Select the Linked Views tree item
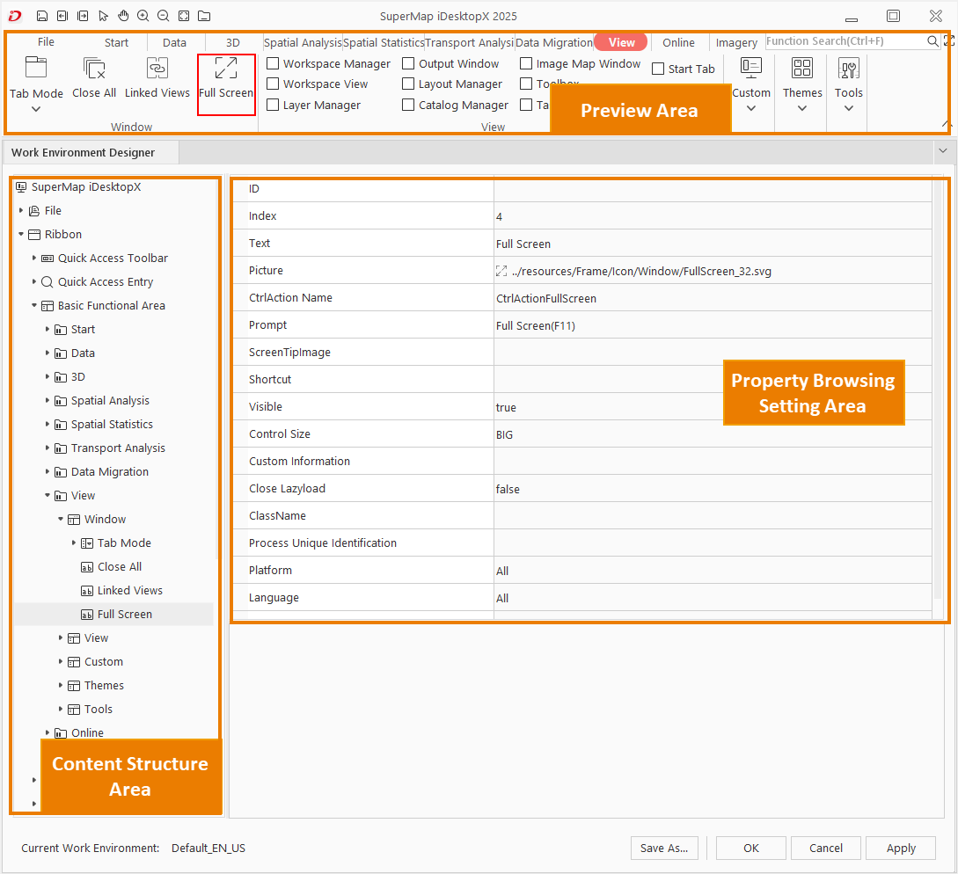The width and height of the screenshot is (958, 874). click(x=129, y=591)
